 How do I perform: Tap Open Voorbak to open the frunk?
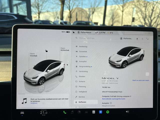pos(33,54)
